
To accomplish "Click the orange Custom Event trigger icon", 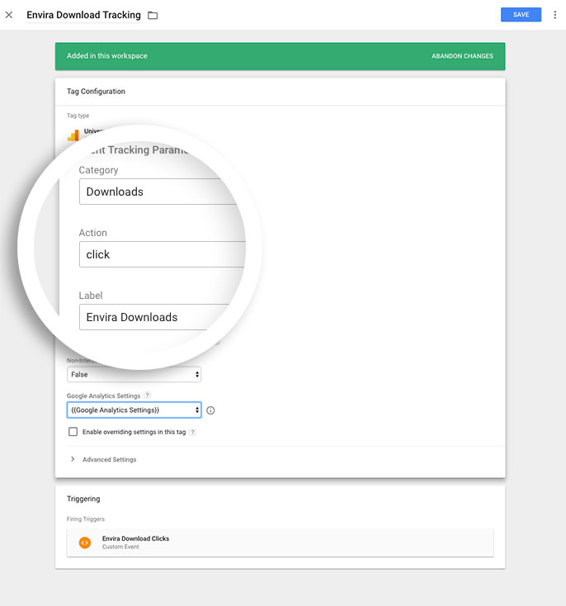I will tap(84, 542).
